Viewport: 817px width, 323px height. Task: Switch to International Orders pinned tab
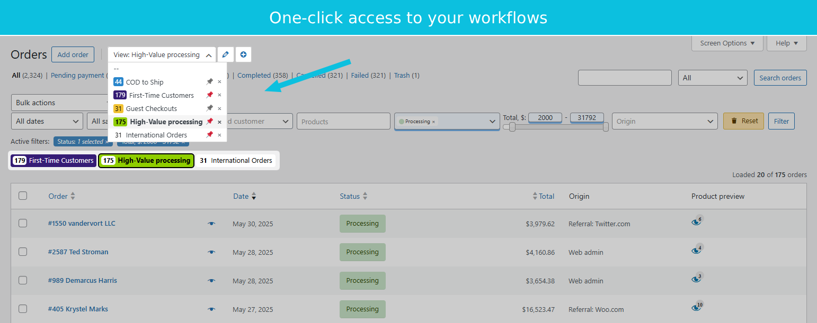coord(236,161)
